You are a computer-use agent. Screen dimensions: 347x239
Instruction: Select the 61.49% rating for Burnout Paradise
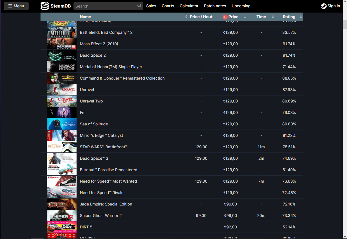(x=289, y=170)
